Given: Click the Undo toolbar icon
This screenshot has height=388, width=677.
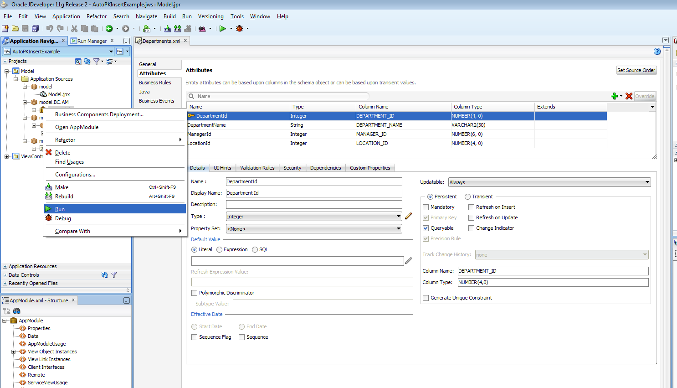Looking at the screenshot, I should [x=49, y=28].
